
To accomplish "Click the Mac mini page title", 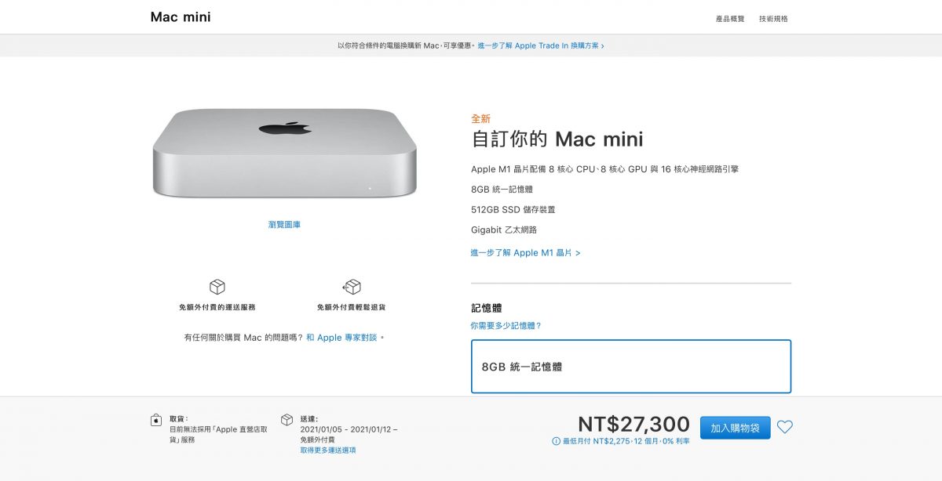I will 181,17.
